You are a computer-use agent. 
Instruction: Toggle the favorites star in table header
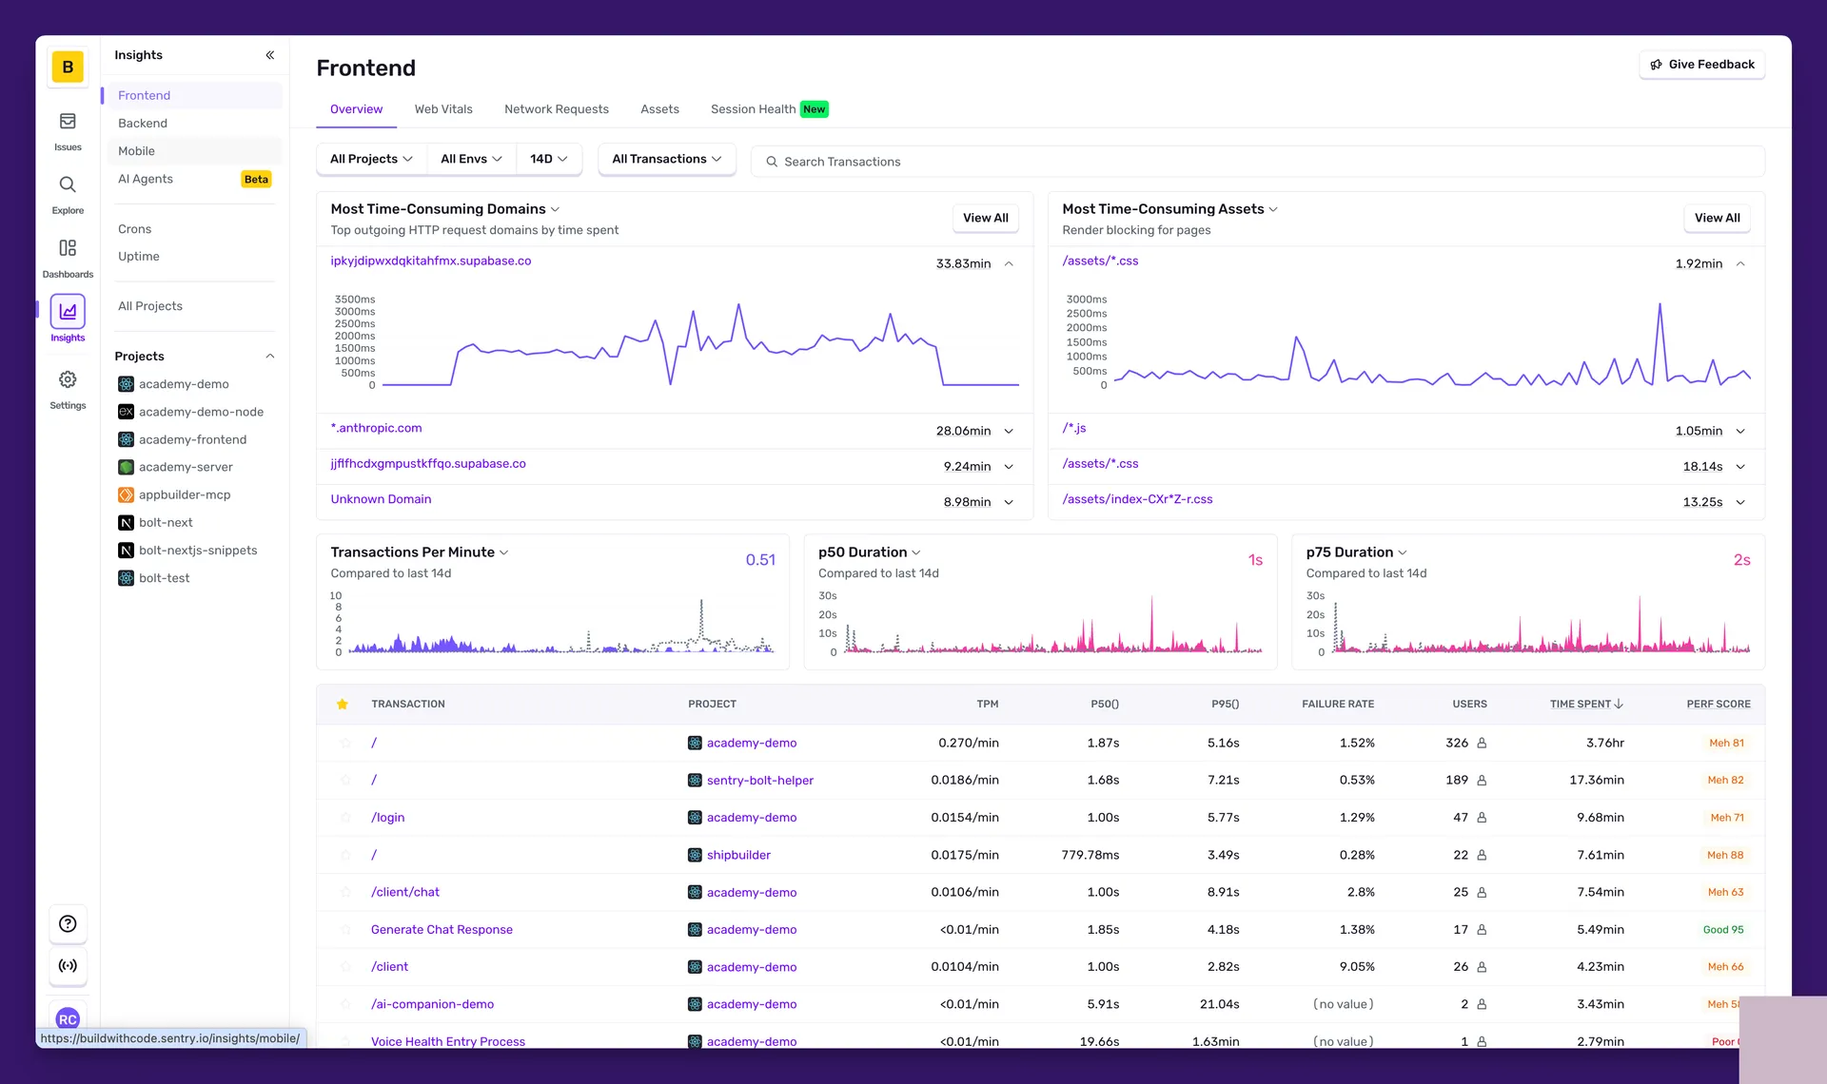click(343, 704)
